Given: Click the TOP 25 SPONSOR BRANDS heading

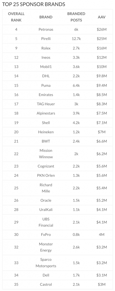Looking at the screenshot, I should (34, 4).
